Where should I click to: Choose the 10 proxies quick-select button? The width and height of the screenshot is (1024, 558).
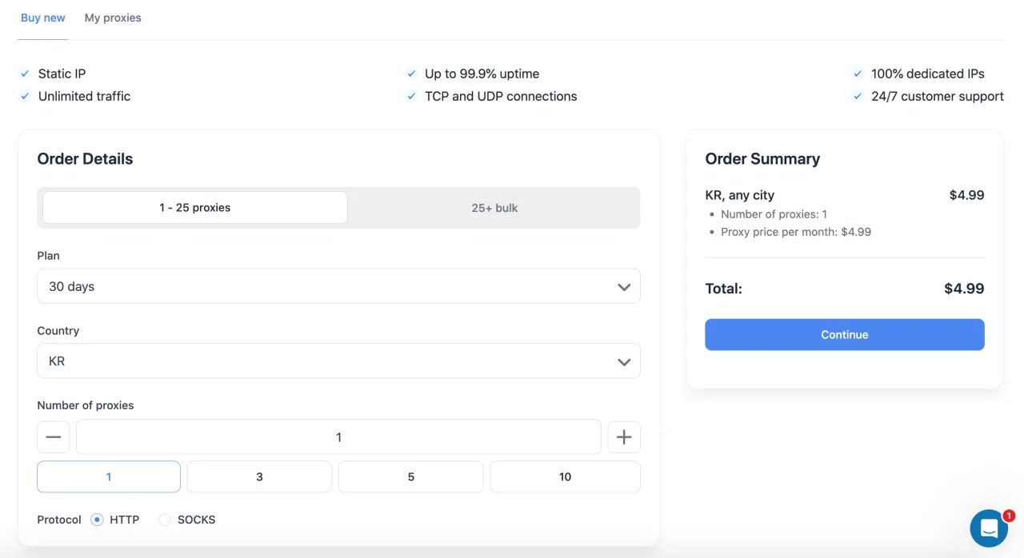point(565,476)
